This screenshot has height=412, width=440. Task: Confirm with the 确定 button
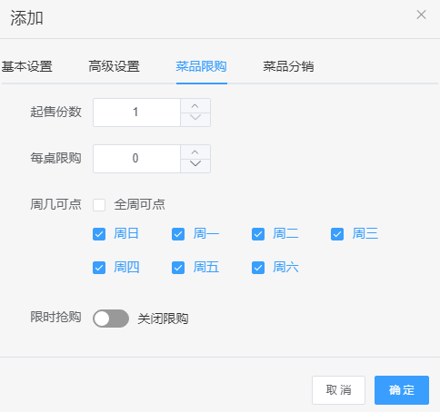click(402, 390)
